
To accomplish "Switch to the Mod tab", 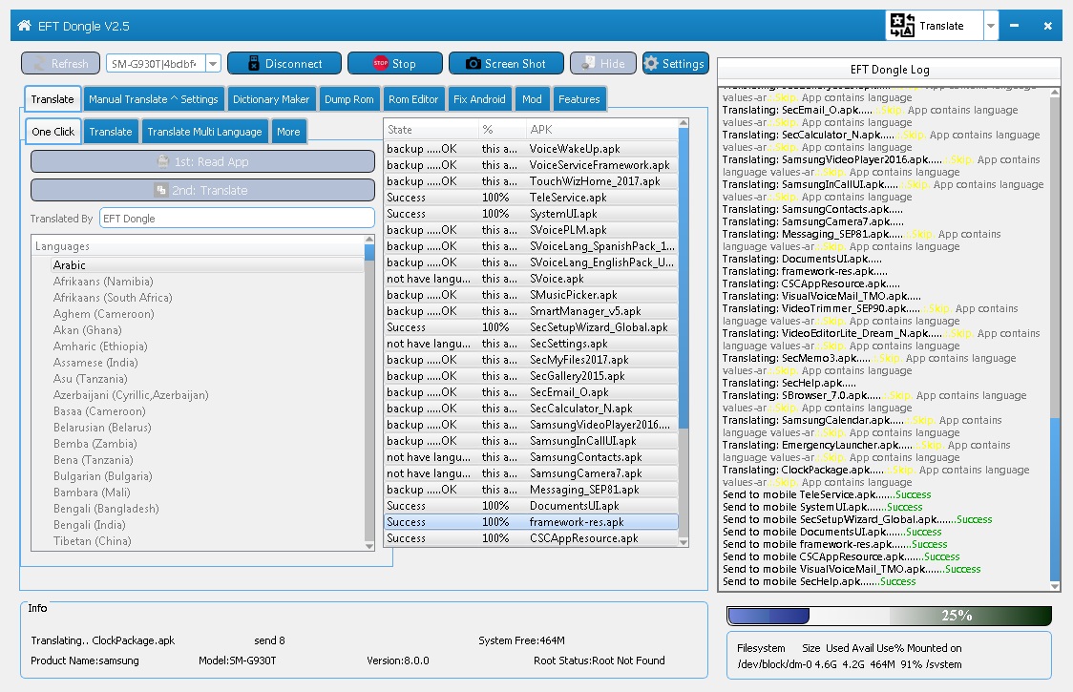I will click(532, 99).
